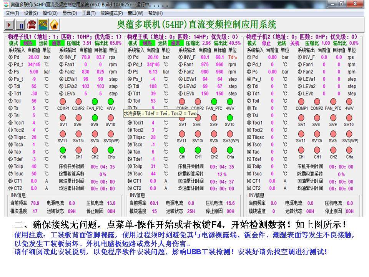The width and height of the screenshot is (369, 277).
Task: Click the orange house toolbar icon
Action: 54,25
